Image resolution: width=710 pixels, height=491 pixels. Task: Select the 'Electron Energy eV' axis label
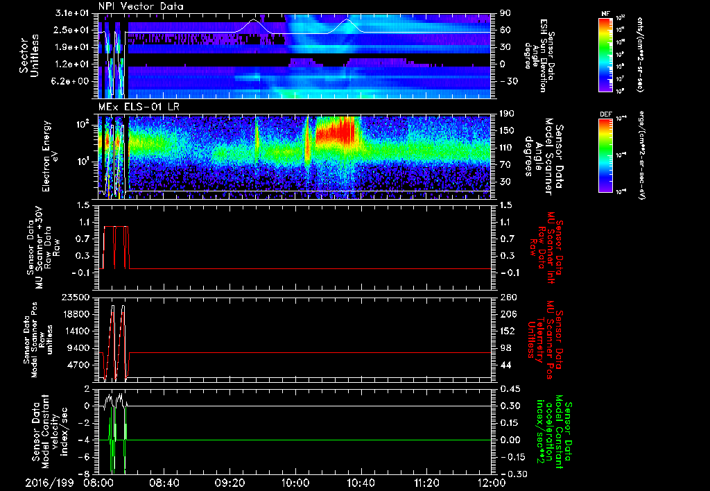[49, 156]
